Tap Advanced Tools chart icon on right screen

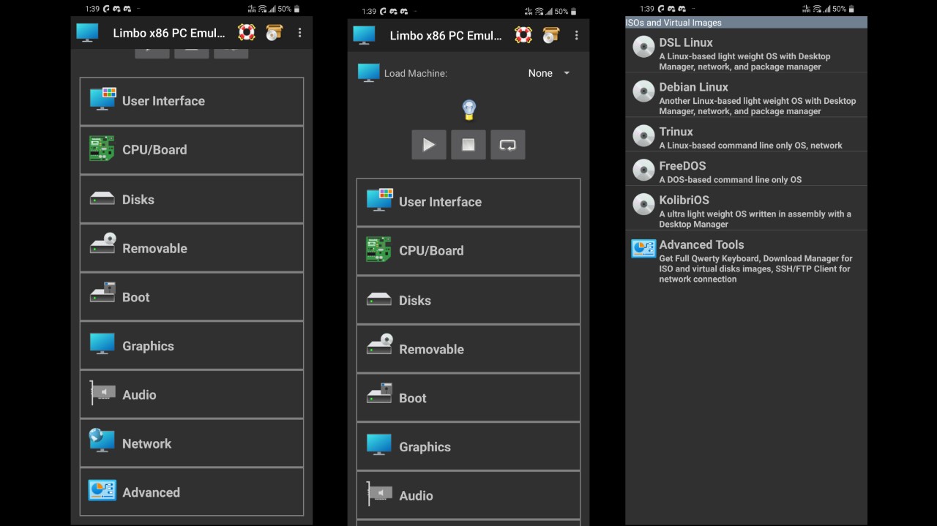point(643,249)
